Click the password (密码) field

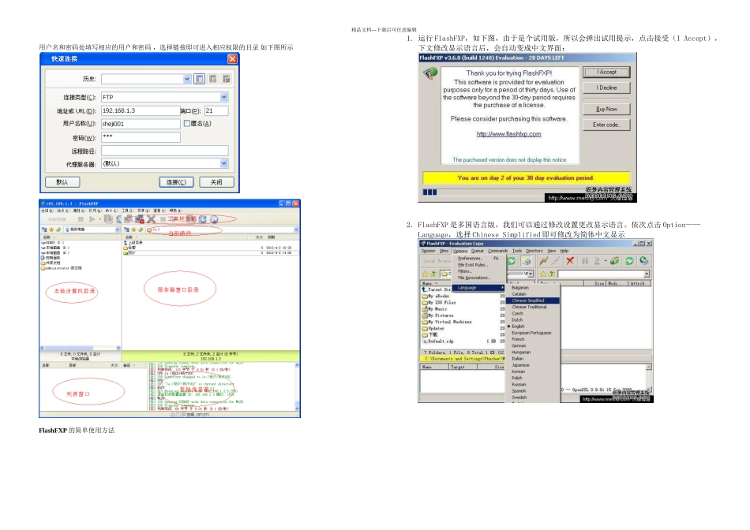click(x=141, y=137)
